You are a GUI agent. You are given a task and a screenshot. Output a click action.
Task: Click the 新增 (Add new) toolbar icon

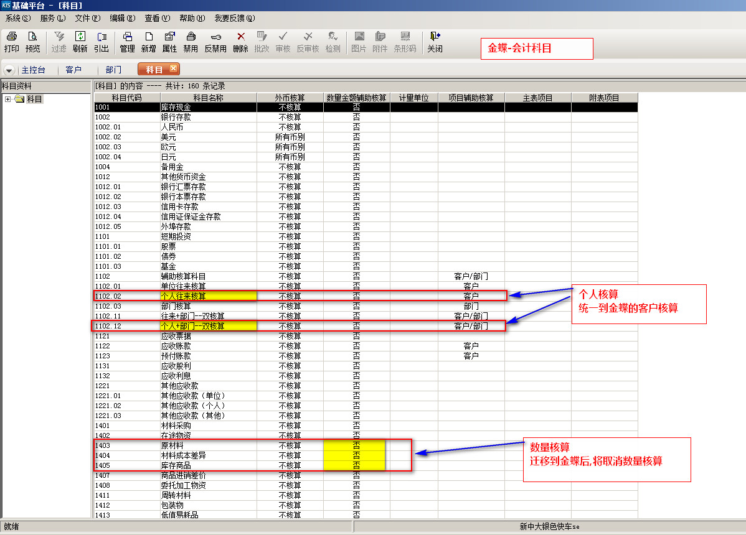[x=148, y=42]
